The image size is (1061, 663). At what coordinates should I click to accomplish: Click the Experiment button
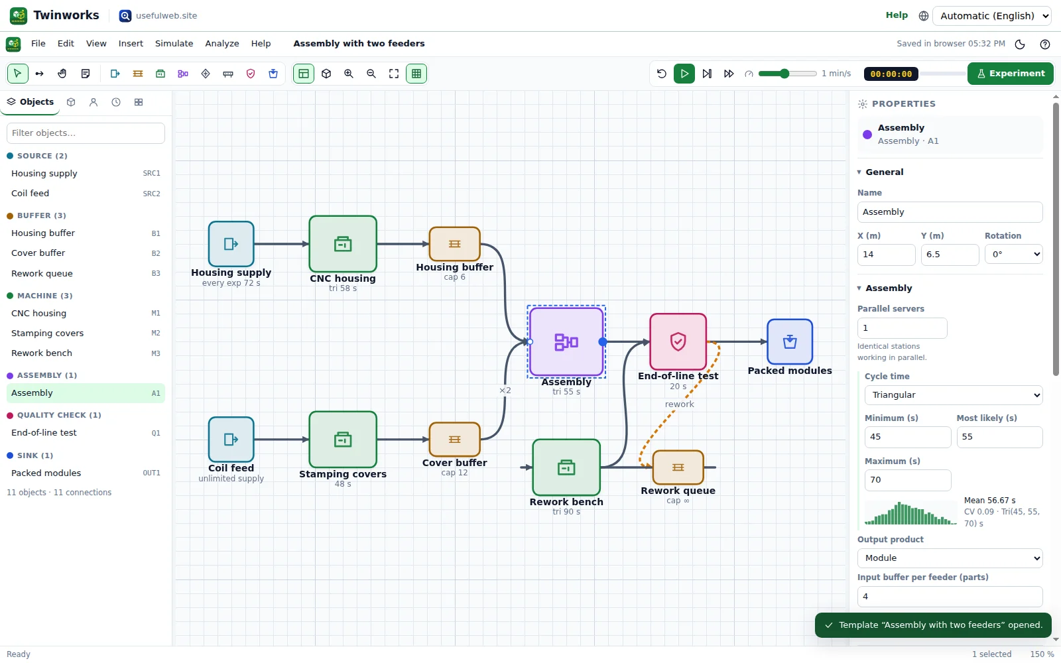1010,74
